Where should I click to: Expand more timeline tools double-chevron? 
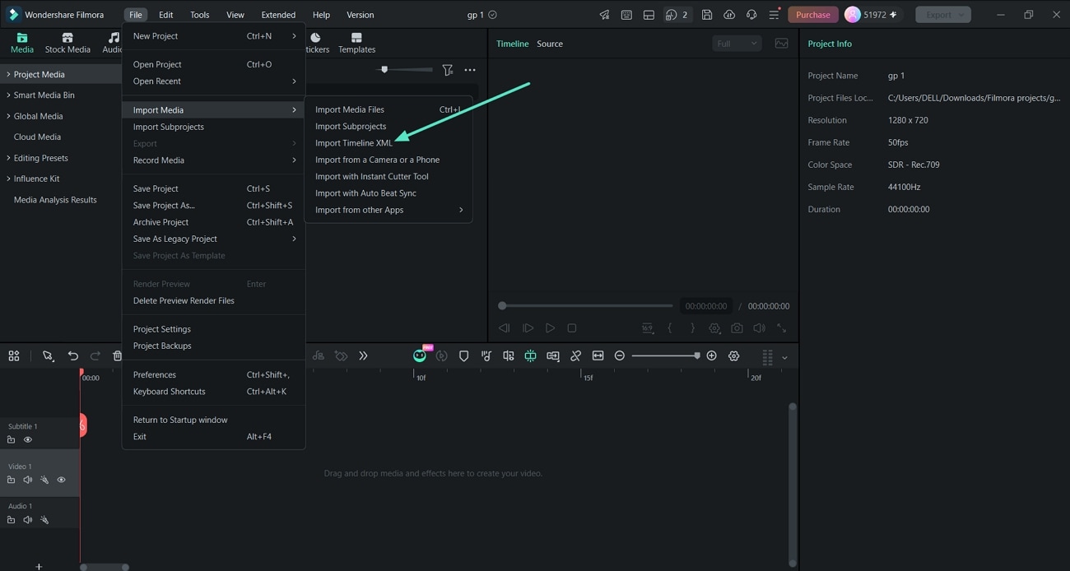[363, 356]
